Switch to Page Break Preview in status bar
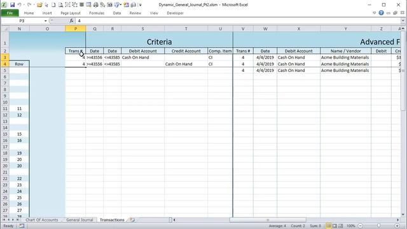 click(341, 226)
